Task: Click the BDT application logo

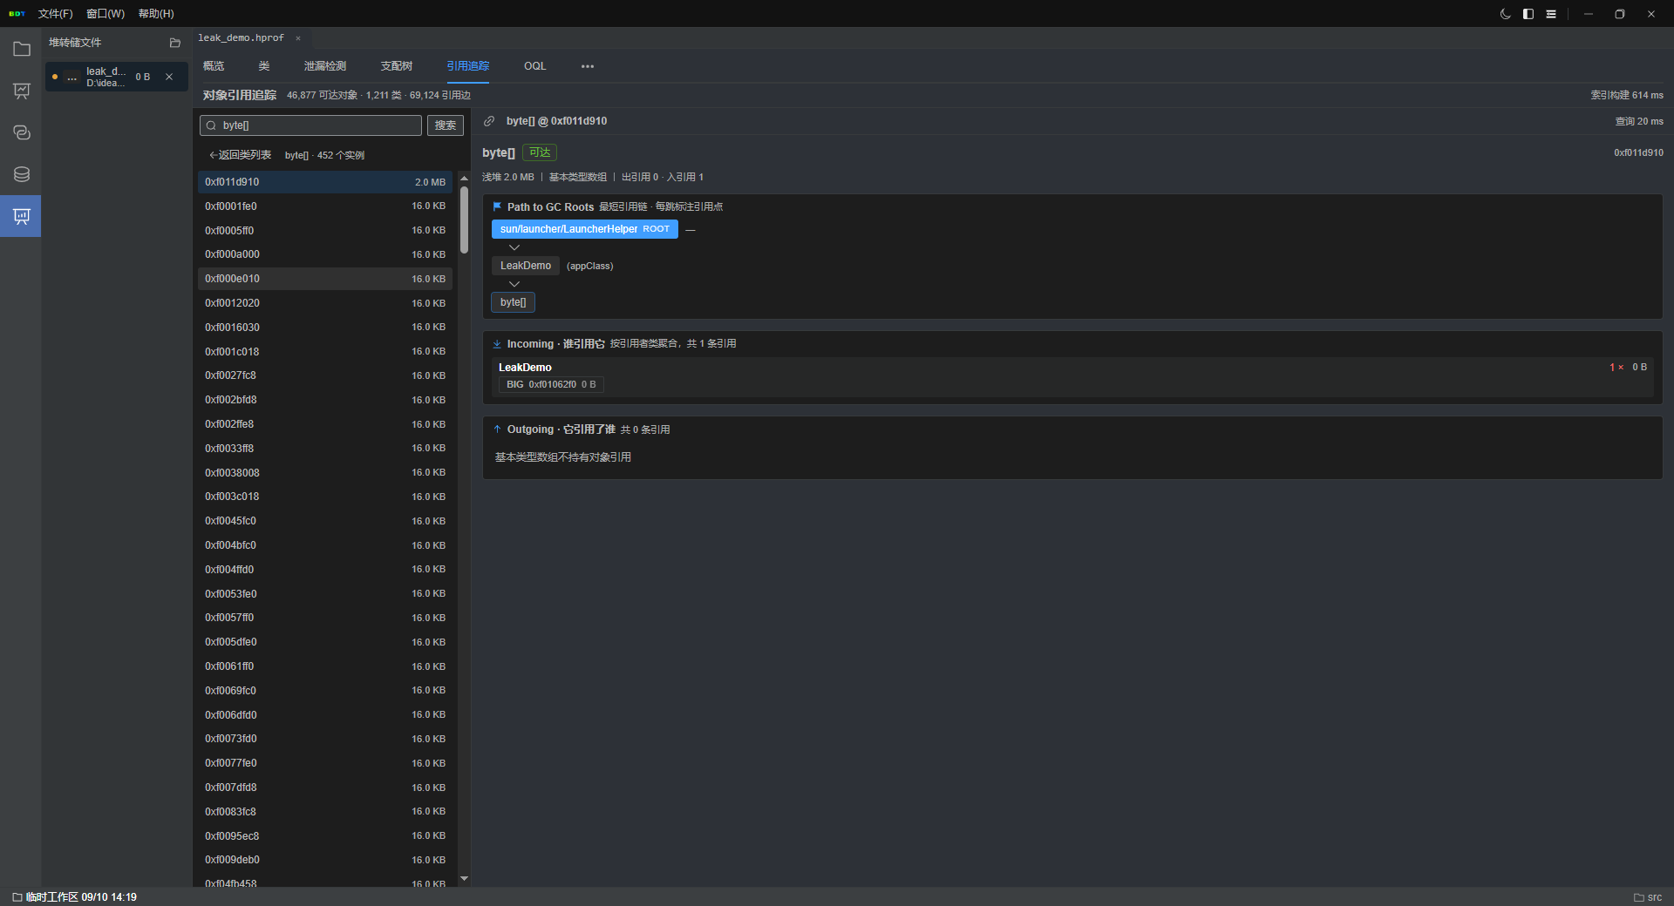Action: (17, 14)
